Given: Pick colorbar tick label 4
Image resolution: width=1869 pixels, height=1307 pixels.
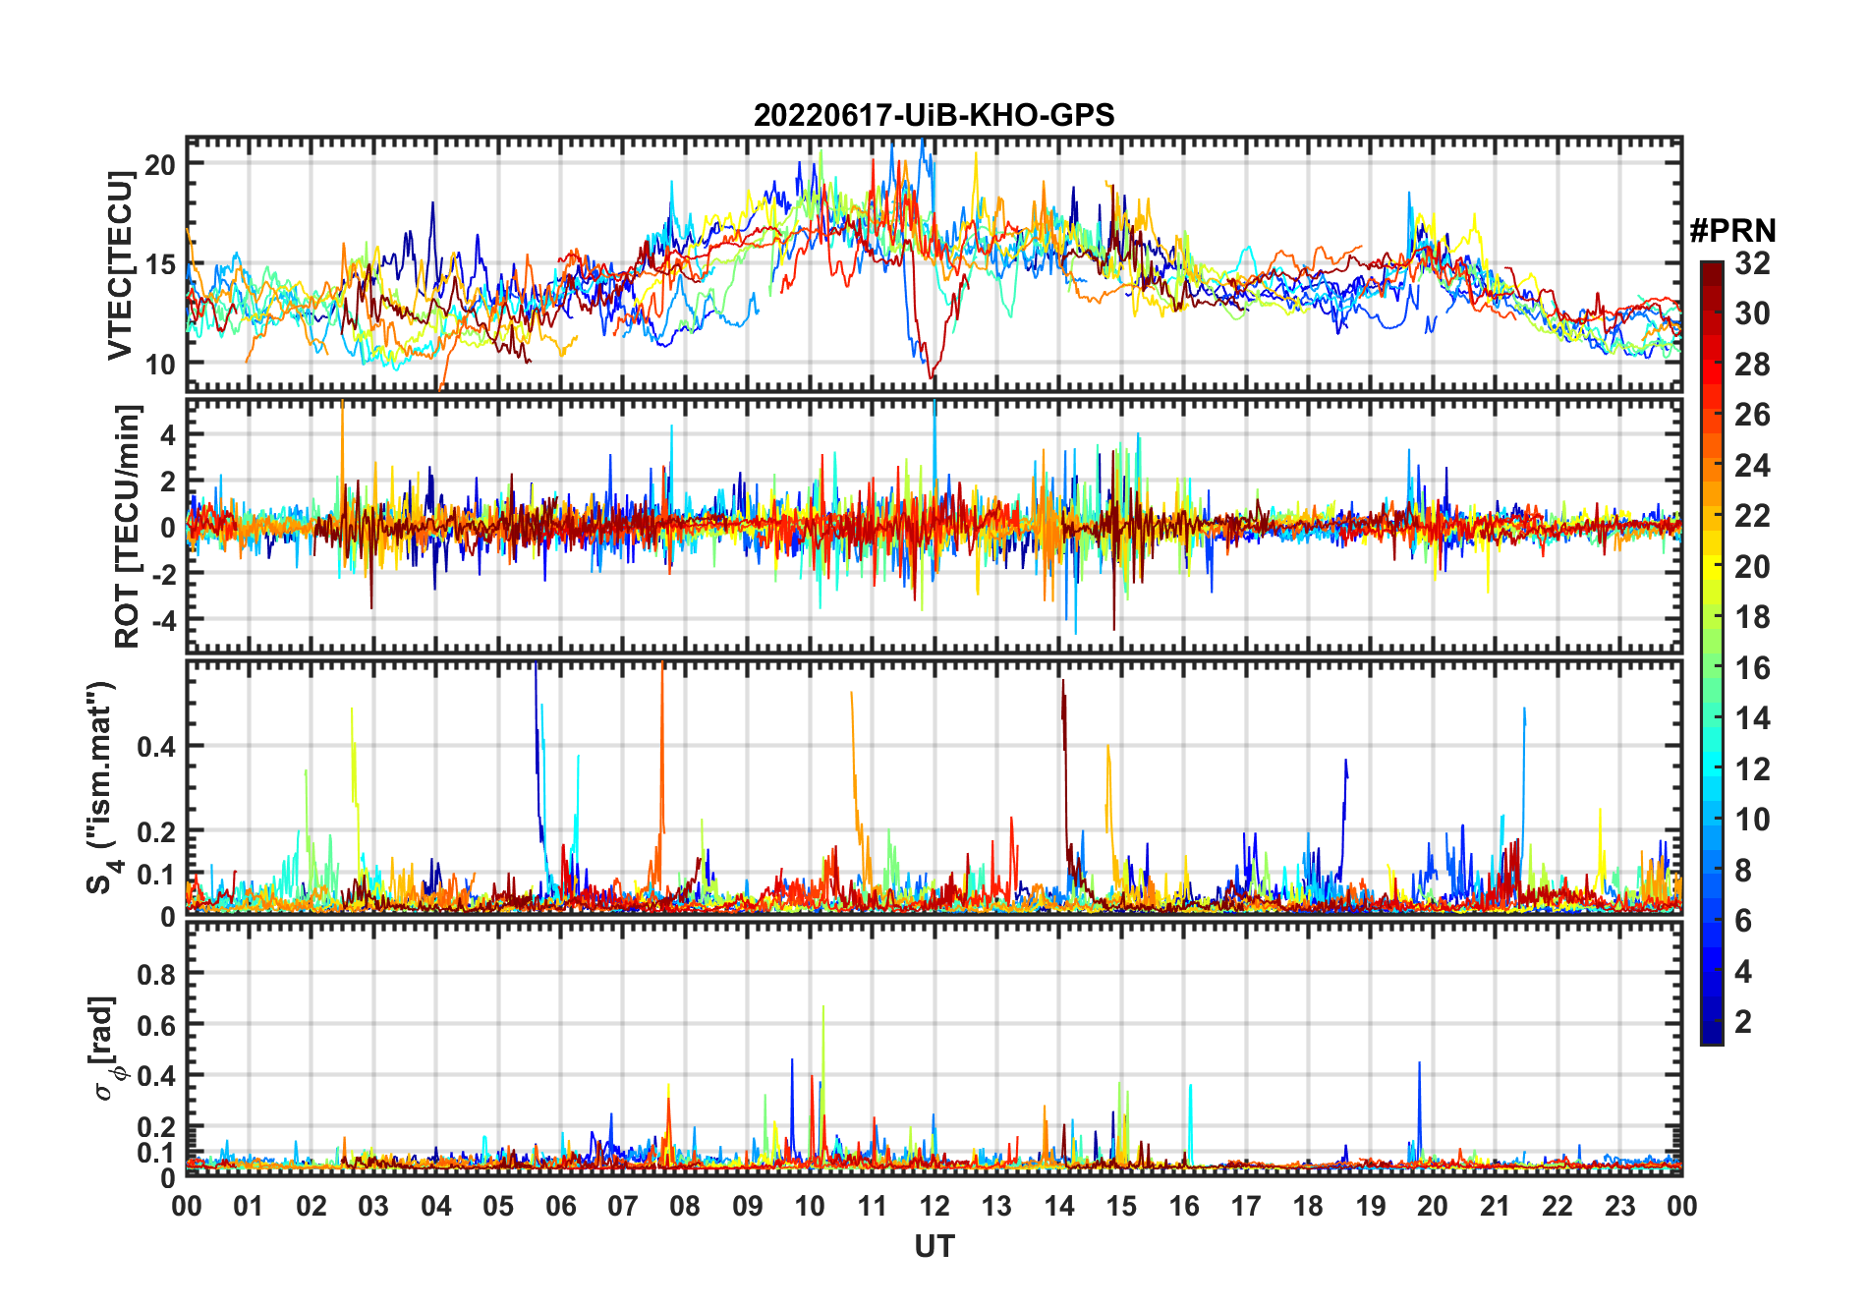Looking at the screenshot, I should [1743, 972].
